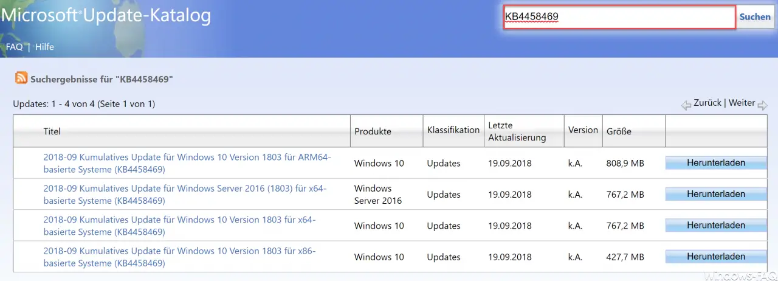Click the right arrow icon next to Weiter
The height and width of the screenshot is (281, 778).
[762, 105]
